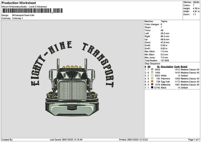201x142 pixels.
Task: Select stitch count 6252 in the White row
Action: tap(157, 76)
